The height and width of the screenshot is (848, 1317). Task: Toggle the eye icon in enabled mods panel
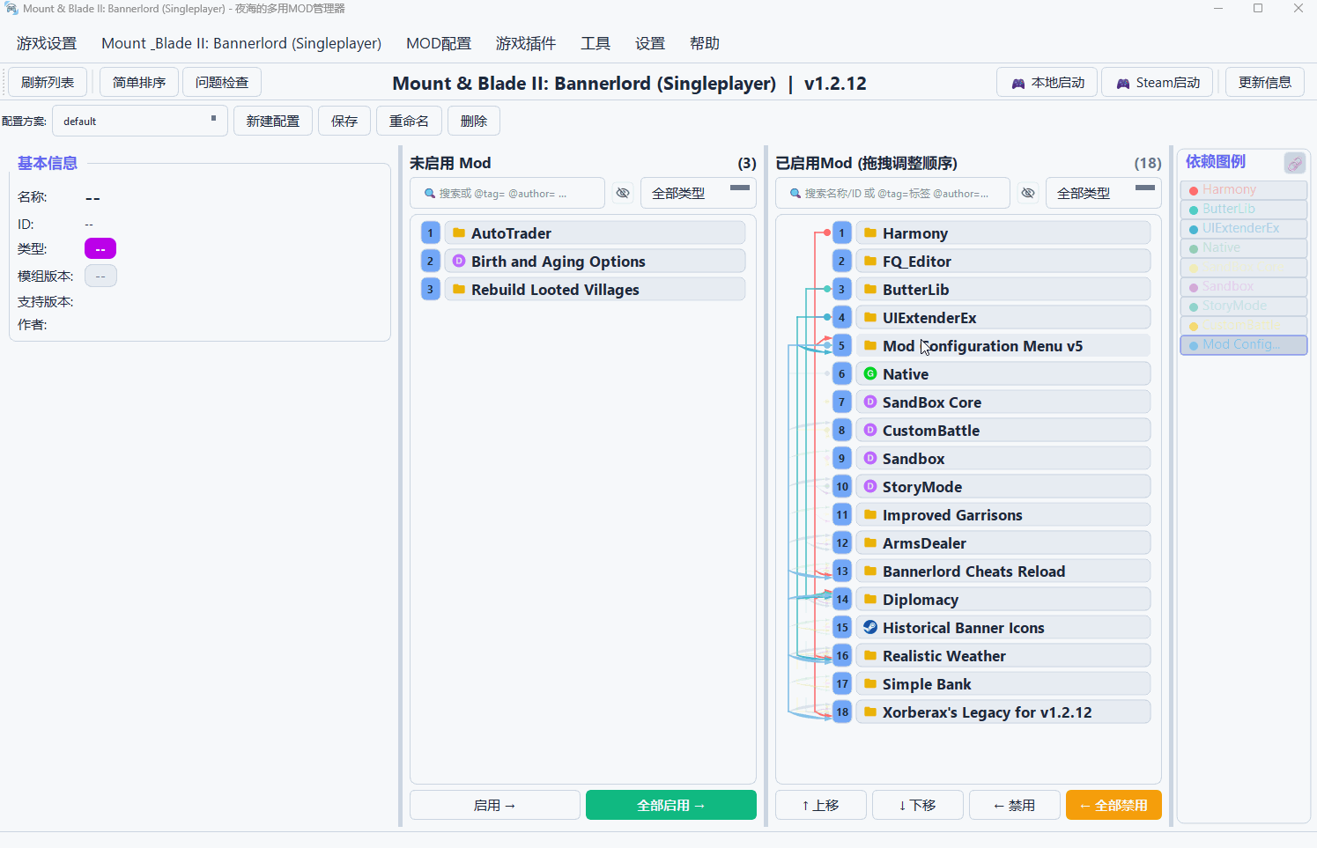coord(1028,193)
